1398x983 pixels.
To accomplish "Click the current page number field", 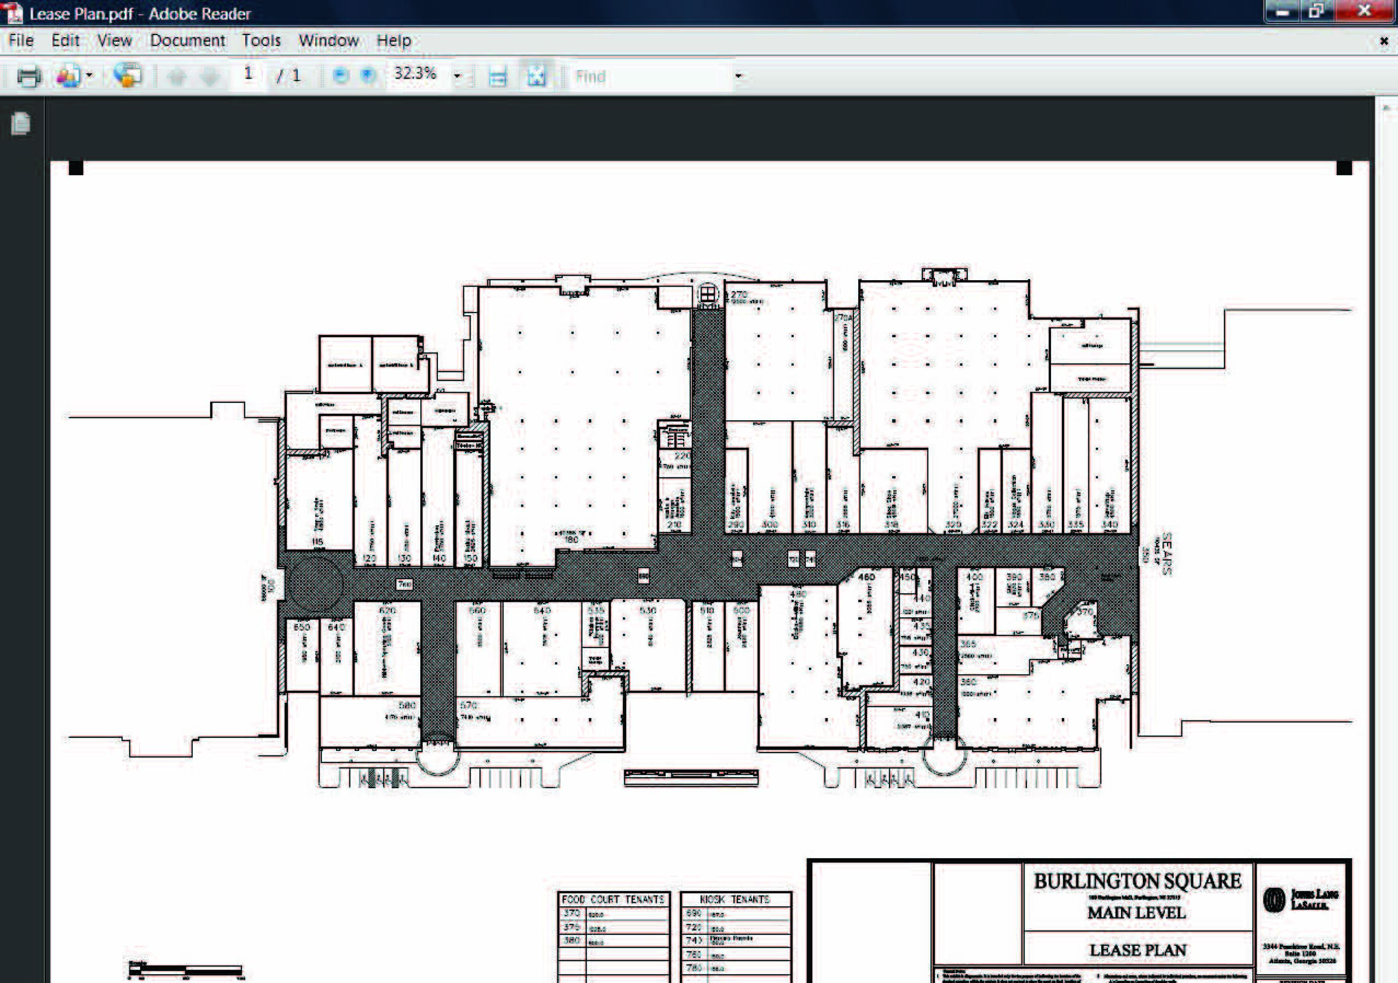I will 248,75.
